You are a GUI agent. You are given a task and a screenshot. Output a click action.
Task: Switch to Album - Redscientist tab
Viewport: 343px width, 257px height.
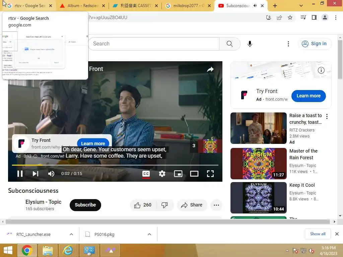[83, 6]
